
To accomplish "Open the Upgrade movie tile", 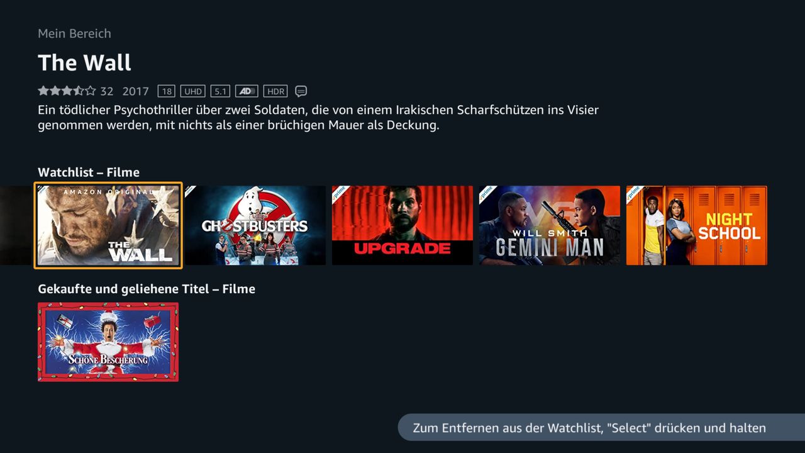I will pos(402,225).
